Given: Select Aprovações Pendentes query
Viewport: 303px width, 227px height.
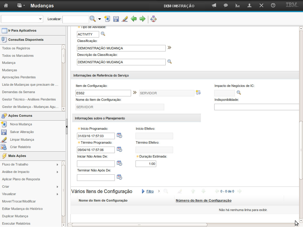Looking at the screenshot, I should pyautogui.click(x=19, y=77).
